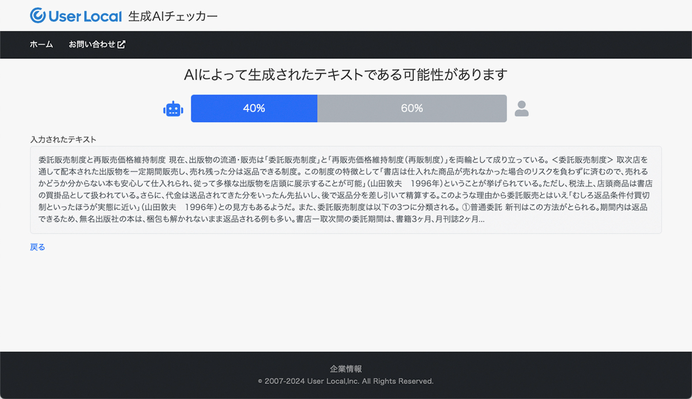This screenshot has height=399, width=692.
Task: Click the AIによって生成されたテキスト result heading
Action: coord(345,75)
